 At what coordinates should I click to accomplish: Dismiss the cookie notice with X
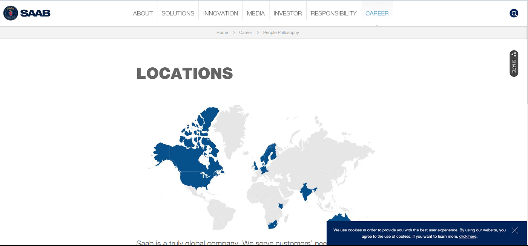coord(515,230)
